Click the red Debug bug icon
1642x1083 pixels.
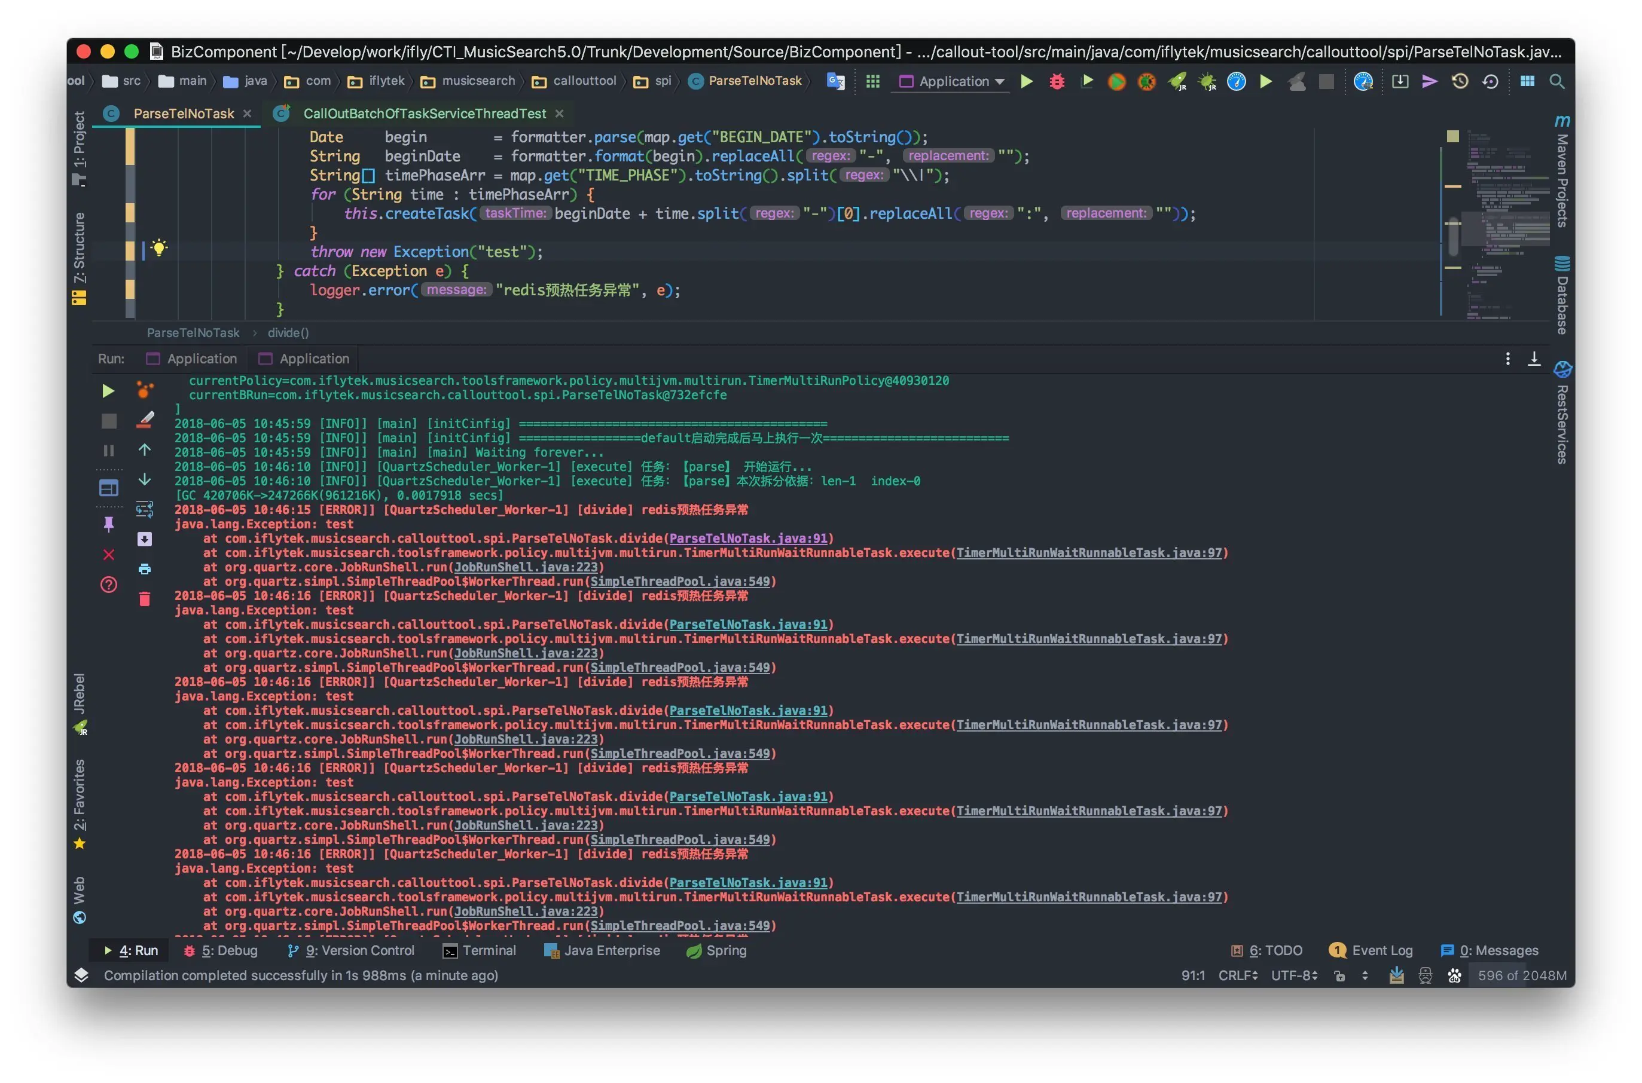1057,81
